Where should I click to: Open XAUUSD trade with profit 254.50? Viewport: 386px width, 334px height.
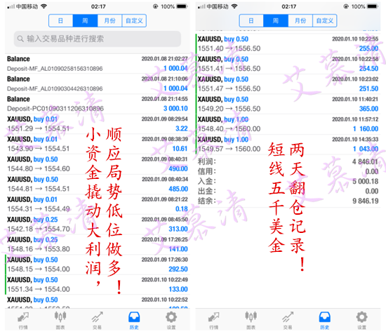288,64
